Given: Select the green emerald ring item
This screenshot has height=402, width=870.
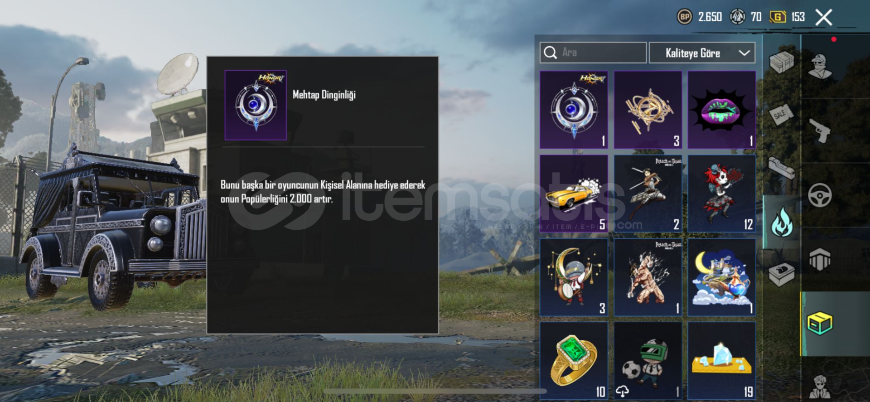Looking at the screenshot, I should pos(574,361).
